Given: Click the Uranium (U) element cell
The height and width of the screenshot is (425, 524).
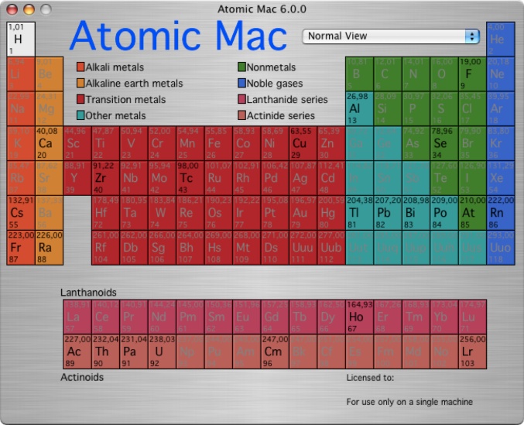Looking at the screenshot, I should pos(162,351).
